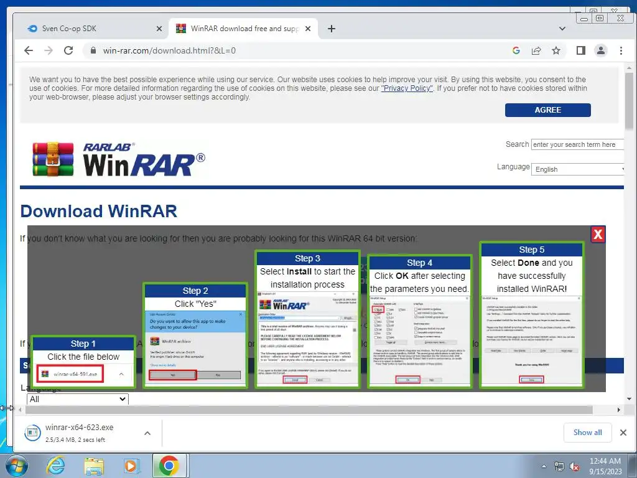Open the Chrome three-dot menu
The width and height of the screenshot is (637, 478).
click(621, 50)
